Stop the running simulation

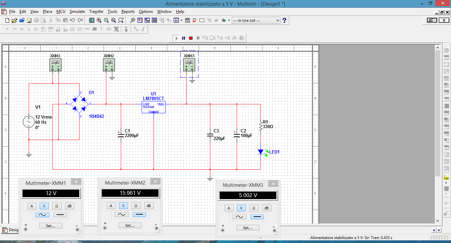tap(191, 38)
